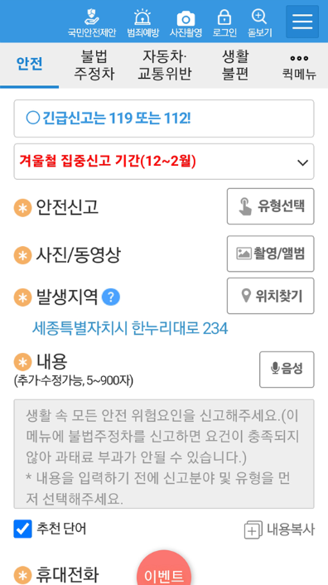Tap the red 이벤트 floating button
The height and width of the screenshot is (585, 328).
tap(164, 571)
